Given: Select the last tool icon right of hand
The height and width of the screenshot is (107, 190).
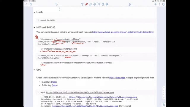Looking at the screenshot, I should click(x=107, y=4).
